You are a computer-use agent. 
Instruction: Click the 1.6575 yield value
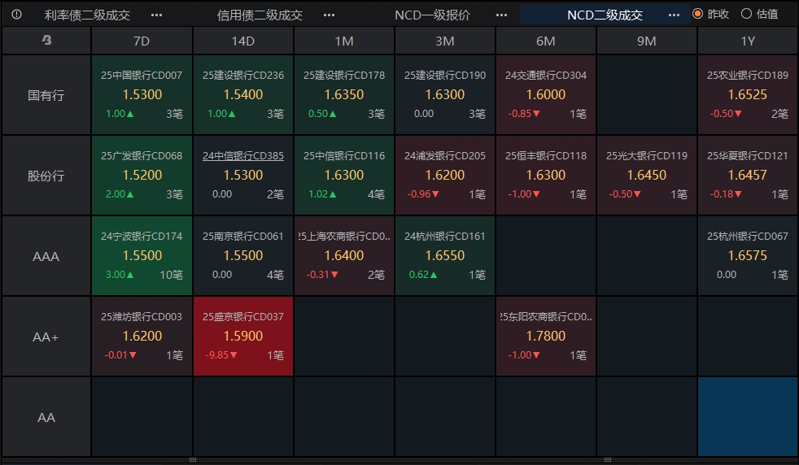[748, 256]
